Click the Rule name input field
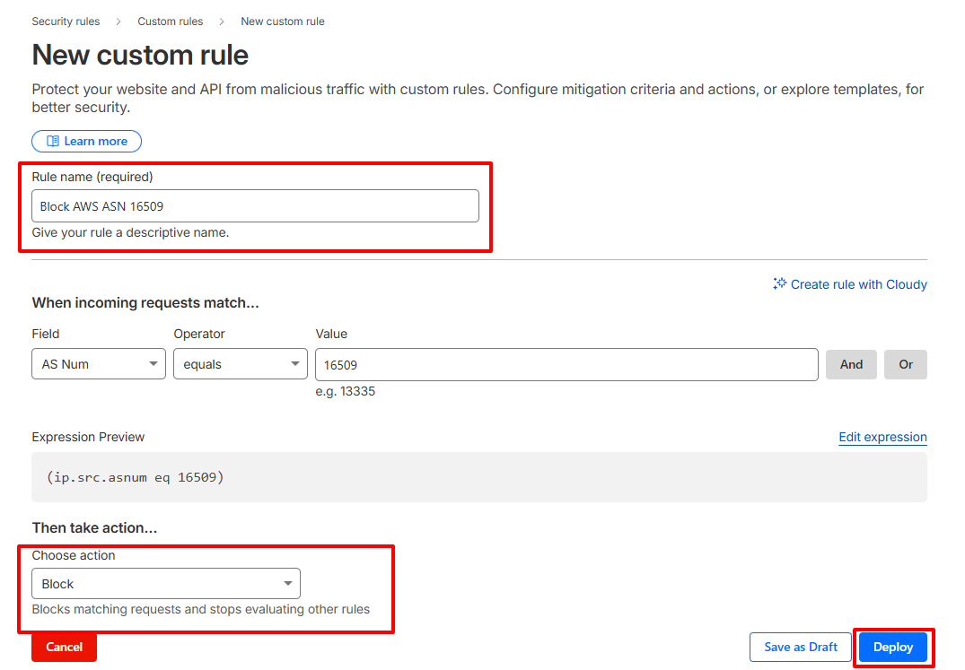 tap(255, 205)
